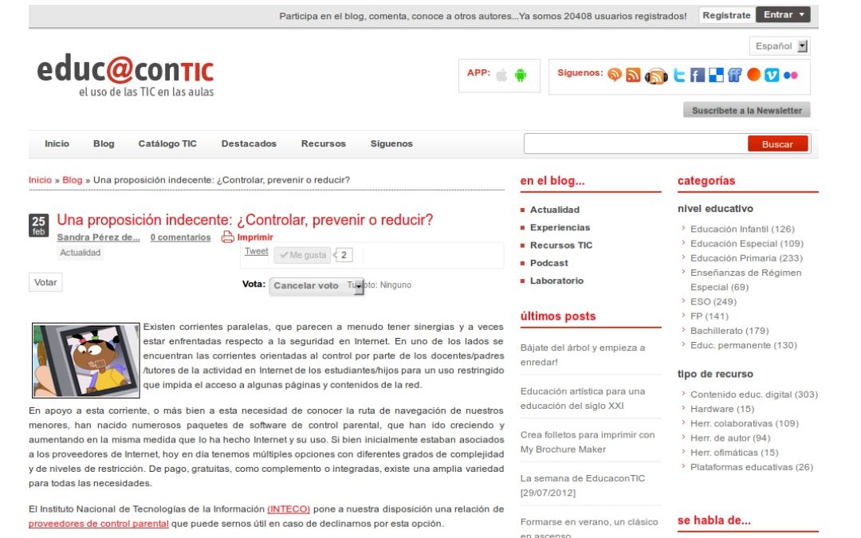The width and height of the screenshot is (861, 538).
Task: Click the Regístrate button
Action: 726,15
